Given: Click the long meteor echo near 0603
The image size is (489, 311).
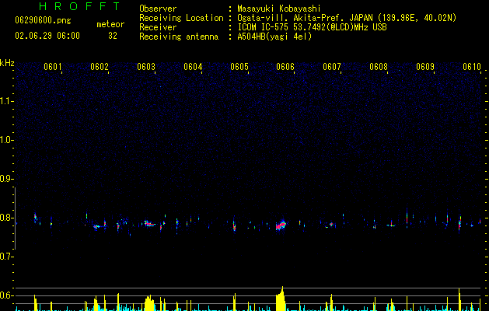Looking at the screenshot, I should tap(149, 223).
